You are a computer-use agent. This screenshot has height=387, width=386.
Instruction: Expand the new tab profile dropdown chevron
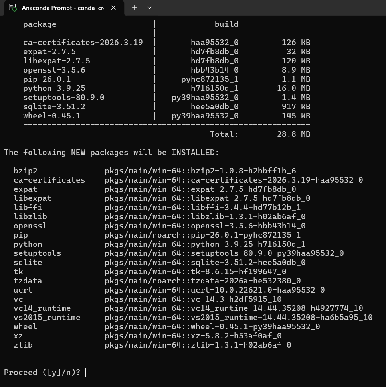click(149, 8)
